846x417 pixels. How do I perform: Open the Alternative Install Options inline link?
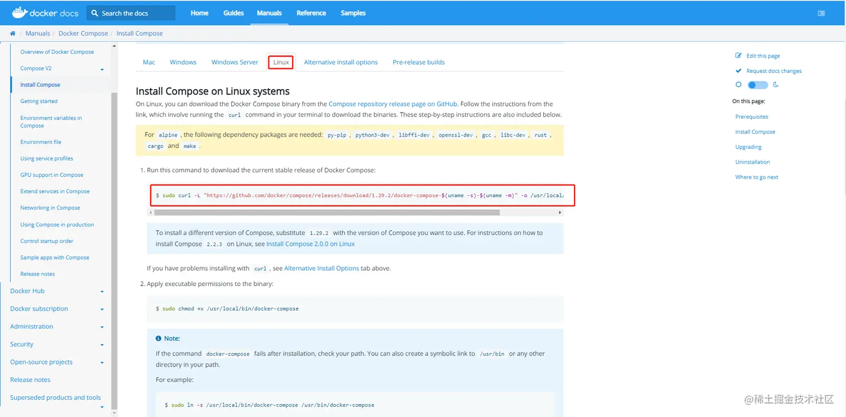tap(322, 269)
